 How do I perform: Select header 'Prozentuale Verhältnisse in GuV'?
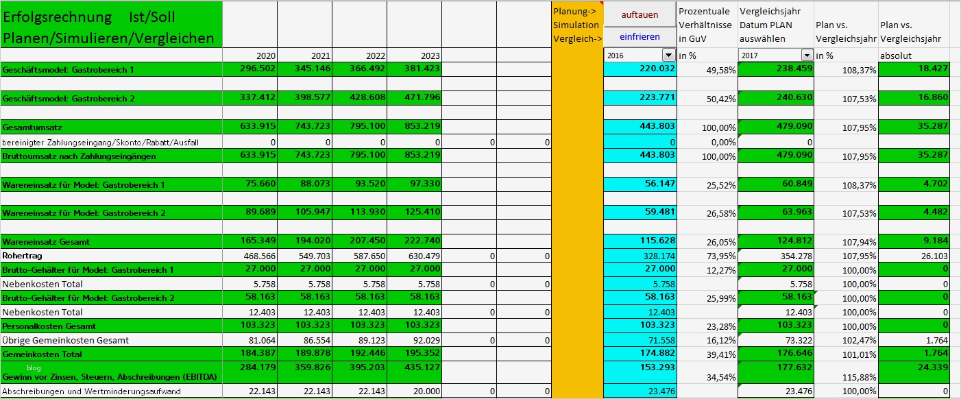pos(707,24)
